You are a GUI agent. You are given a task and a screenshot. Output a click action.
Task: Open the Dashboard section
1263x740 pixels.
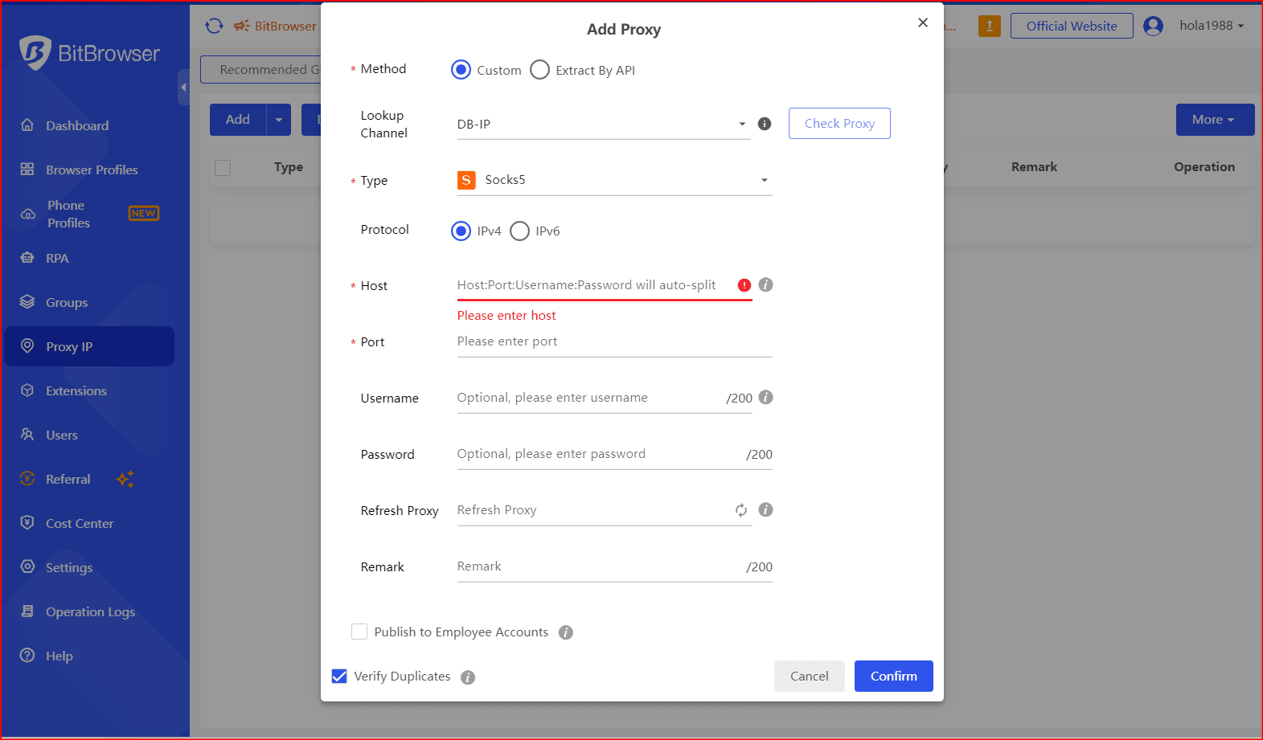click(76, 125)
